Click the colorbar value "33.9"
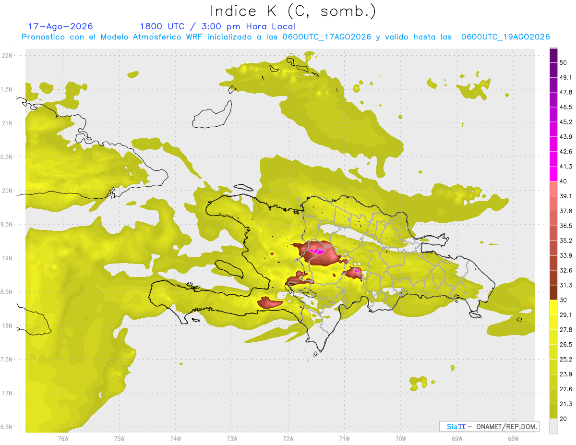The height and width of the screenshot is (445, 576). point(566,255)
